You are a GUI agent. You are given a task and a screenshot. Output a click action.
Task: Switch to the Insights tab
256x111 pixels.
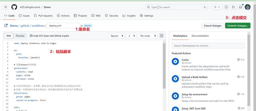pyautogui.click(x=129, y=16)
